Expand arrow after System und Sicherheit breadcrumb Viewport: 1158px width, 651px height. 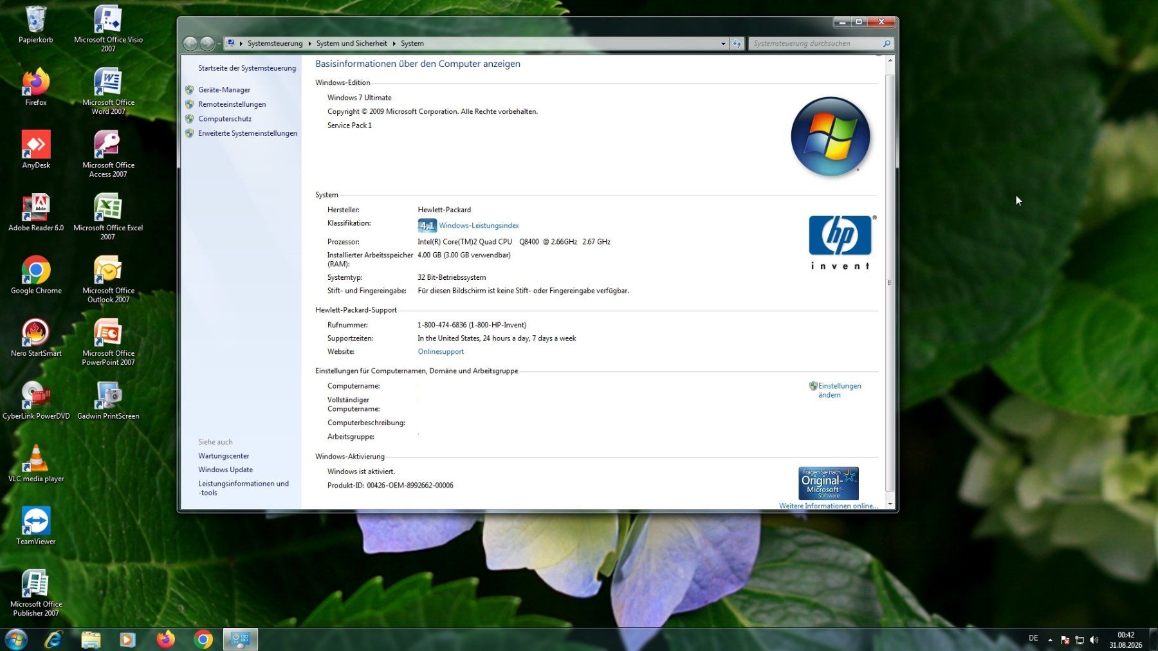point(394,43)
